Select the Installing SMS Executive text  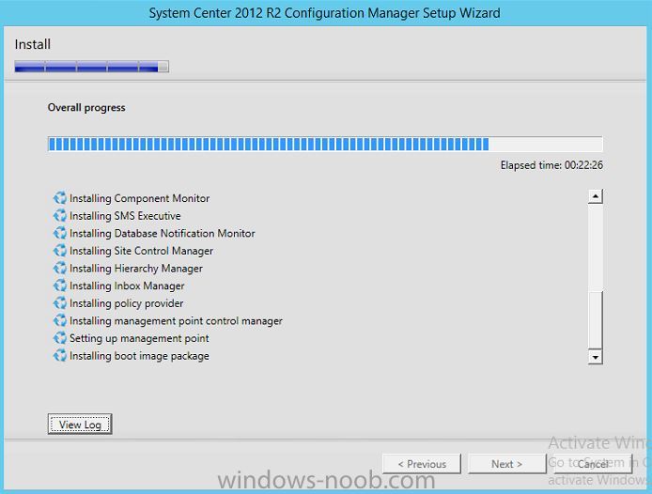[125, 216]
